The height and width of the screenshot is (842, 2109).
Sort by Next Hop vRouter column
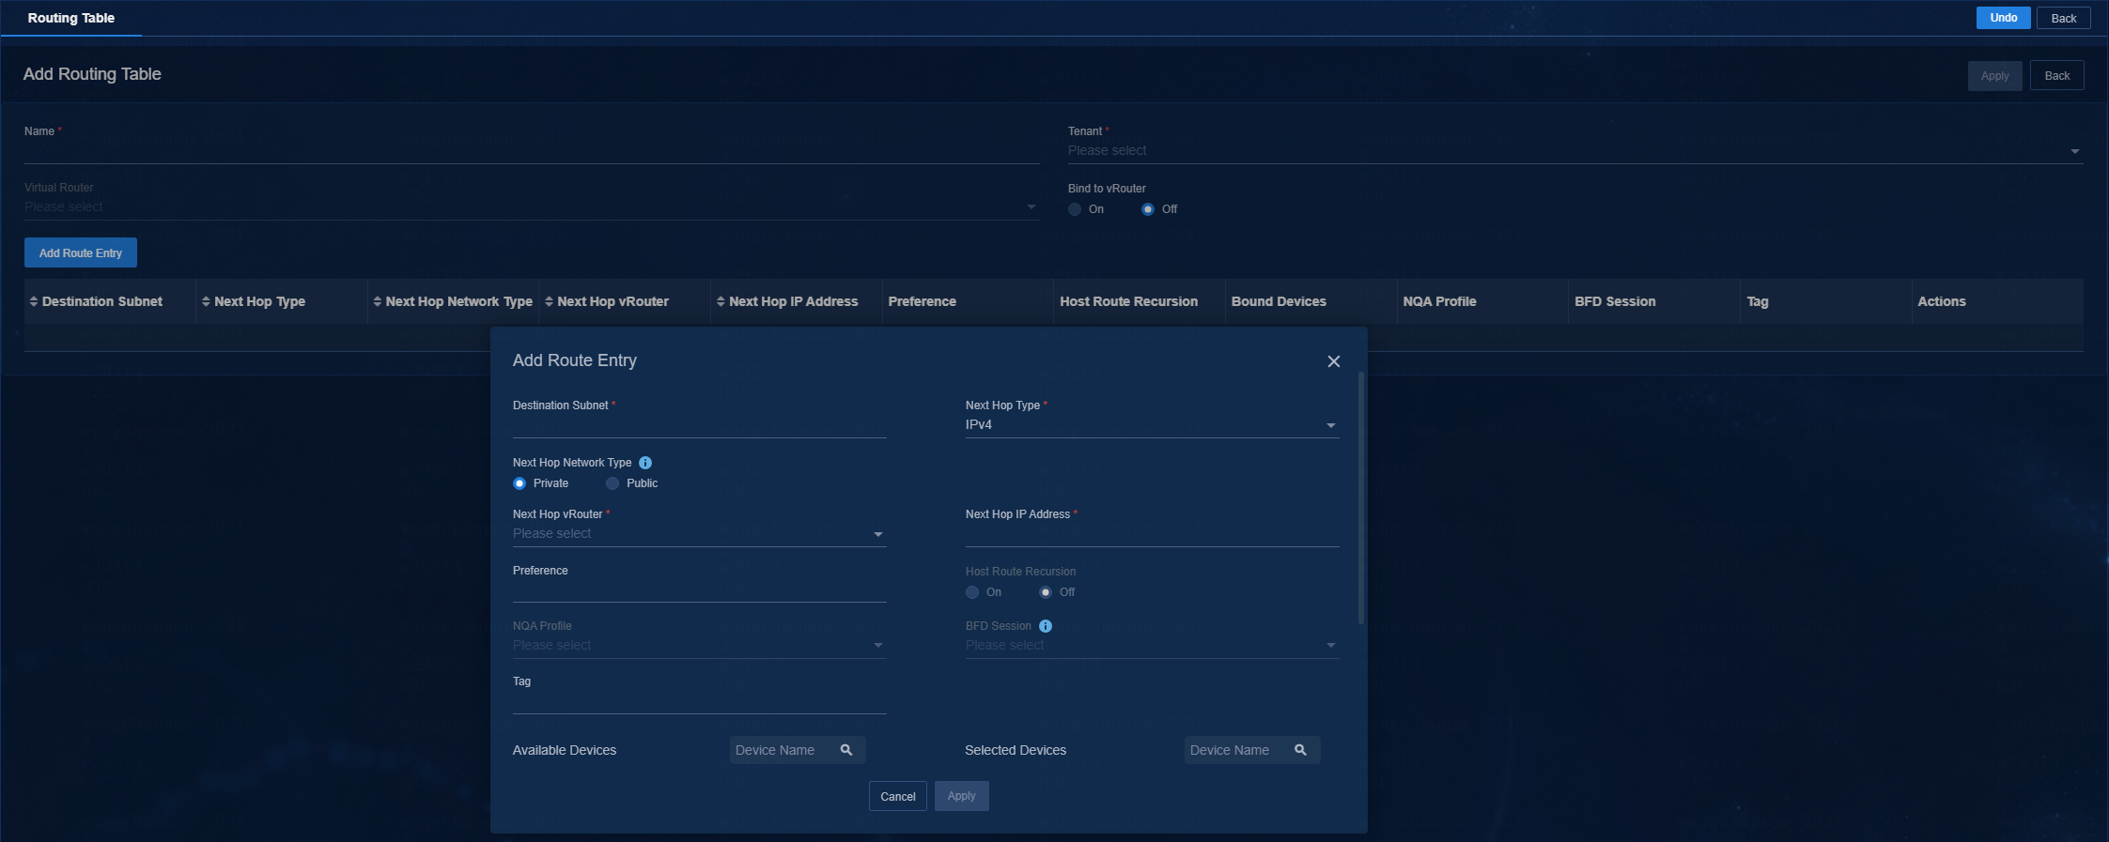(x=550, y=301)
